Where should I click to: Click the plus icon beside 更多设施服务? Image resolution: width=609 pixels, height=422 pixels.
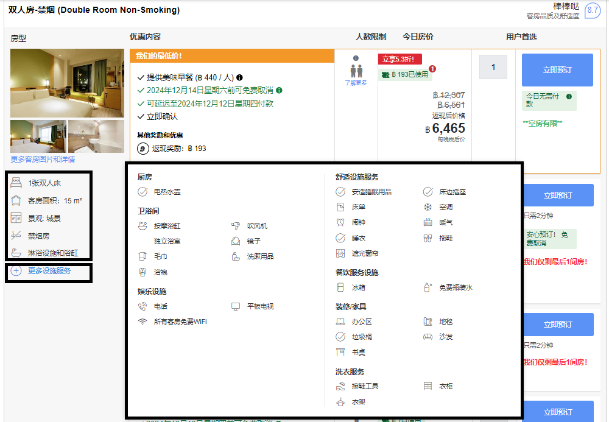[16, 270]
